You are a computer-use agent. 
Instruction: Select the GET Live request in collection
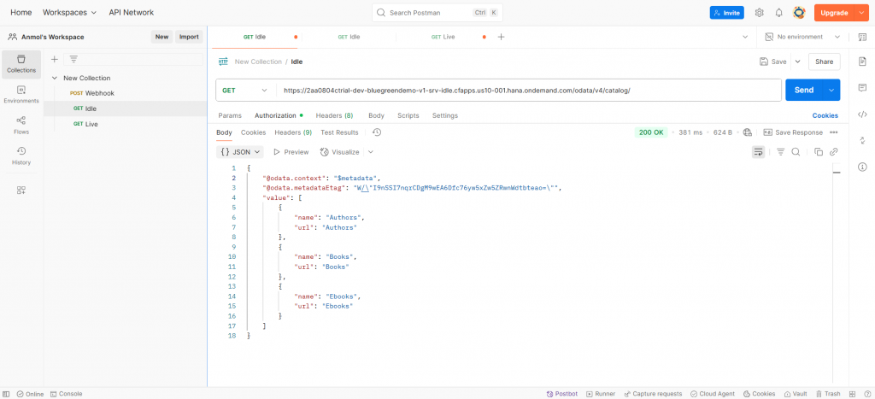[85, 124]
